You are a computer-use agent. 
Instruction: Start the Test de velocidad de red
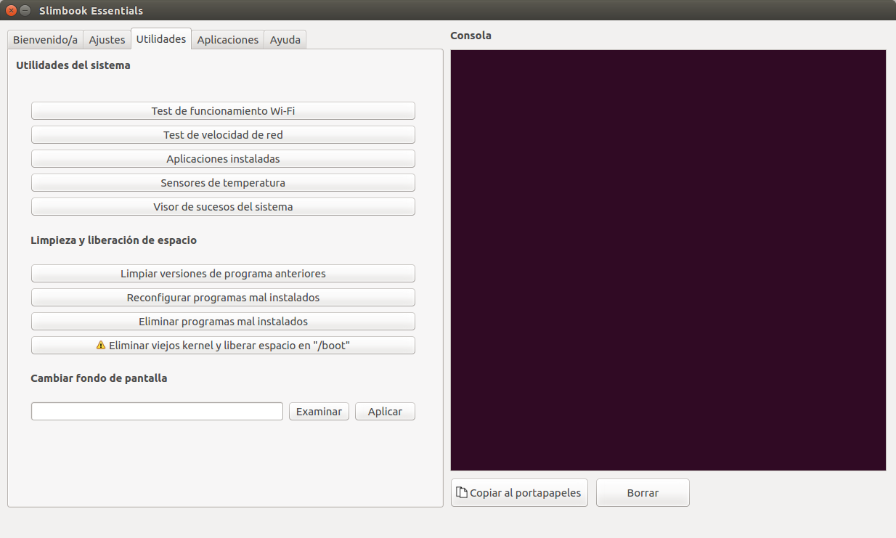point(223,135)
